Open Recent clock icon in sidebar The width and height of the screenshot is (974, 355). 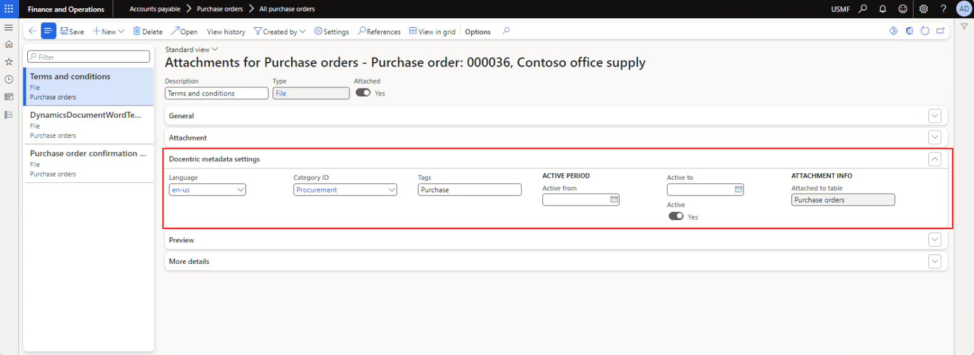pos(9,79)
